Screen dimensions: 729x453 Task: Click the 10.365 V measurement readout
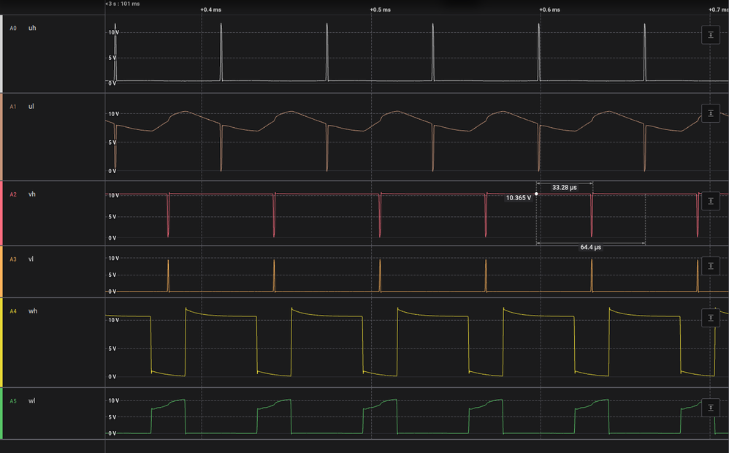coord(519,198)
